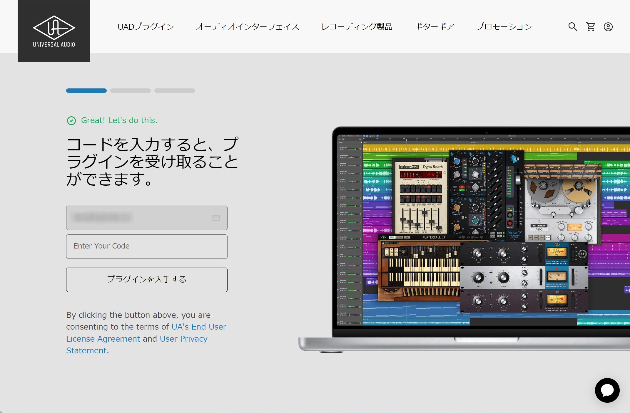Click the Universal Audio logo
Image resolution: width=630 pixels, height=413 pixels.
[x=54, y=31]
